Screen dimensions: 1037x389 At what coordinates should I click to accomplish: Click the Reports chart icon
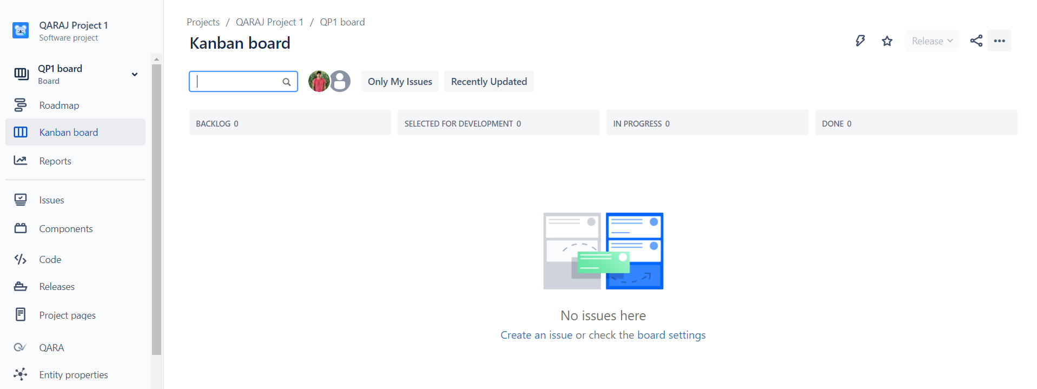tap(21, 161)
